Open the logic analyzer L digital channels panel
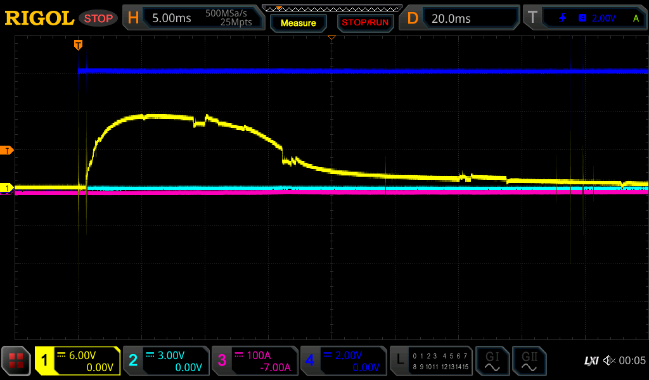The image size is (649, 380). (x=432, y=361)
